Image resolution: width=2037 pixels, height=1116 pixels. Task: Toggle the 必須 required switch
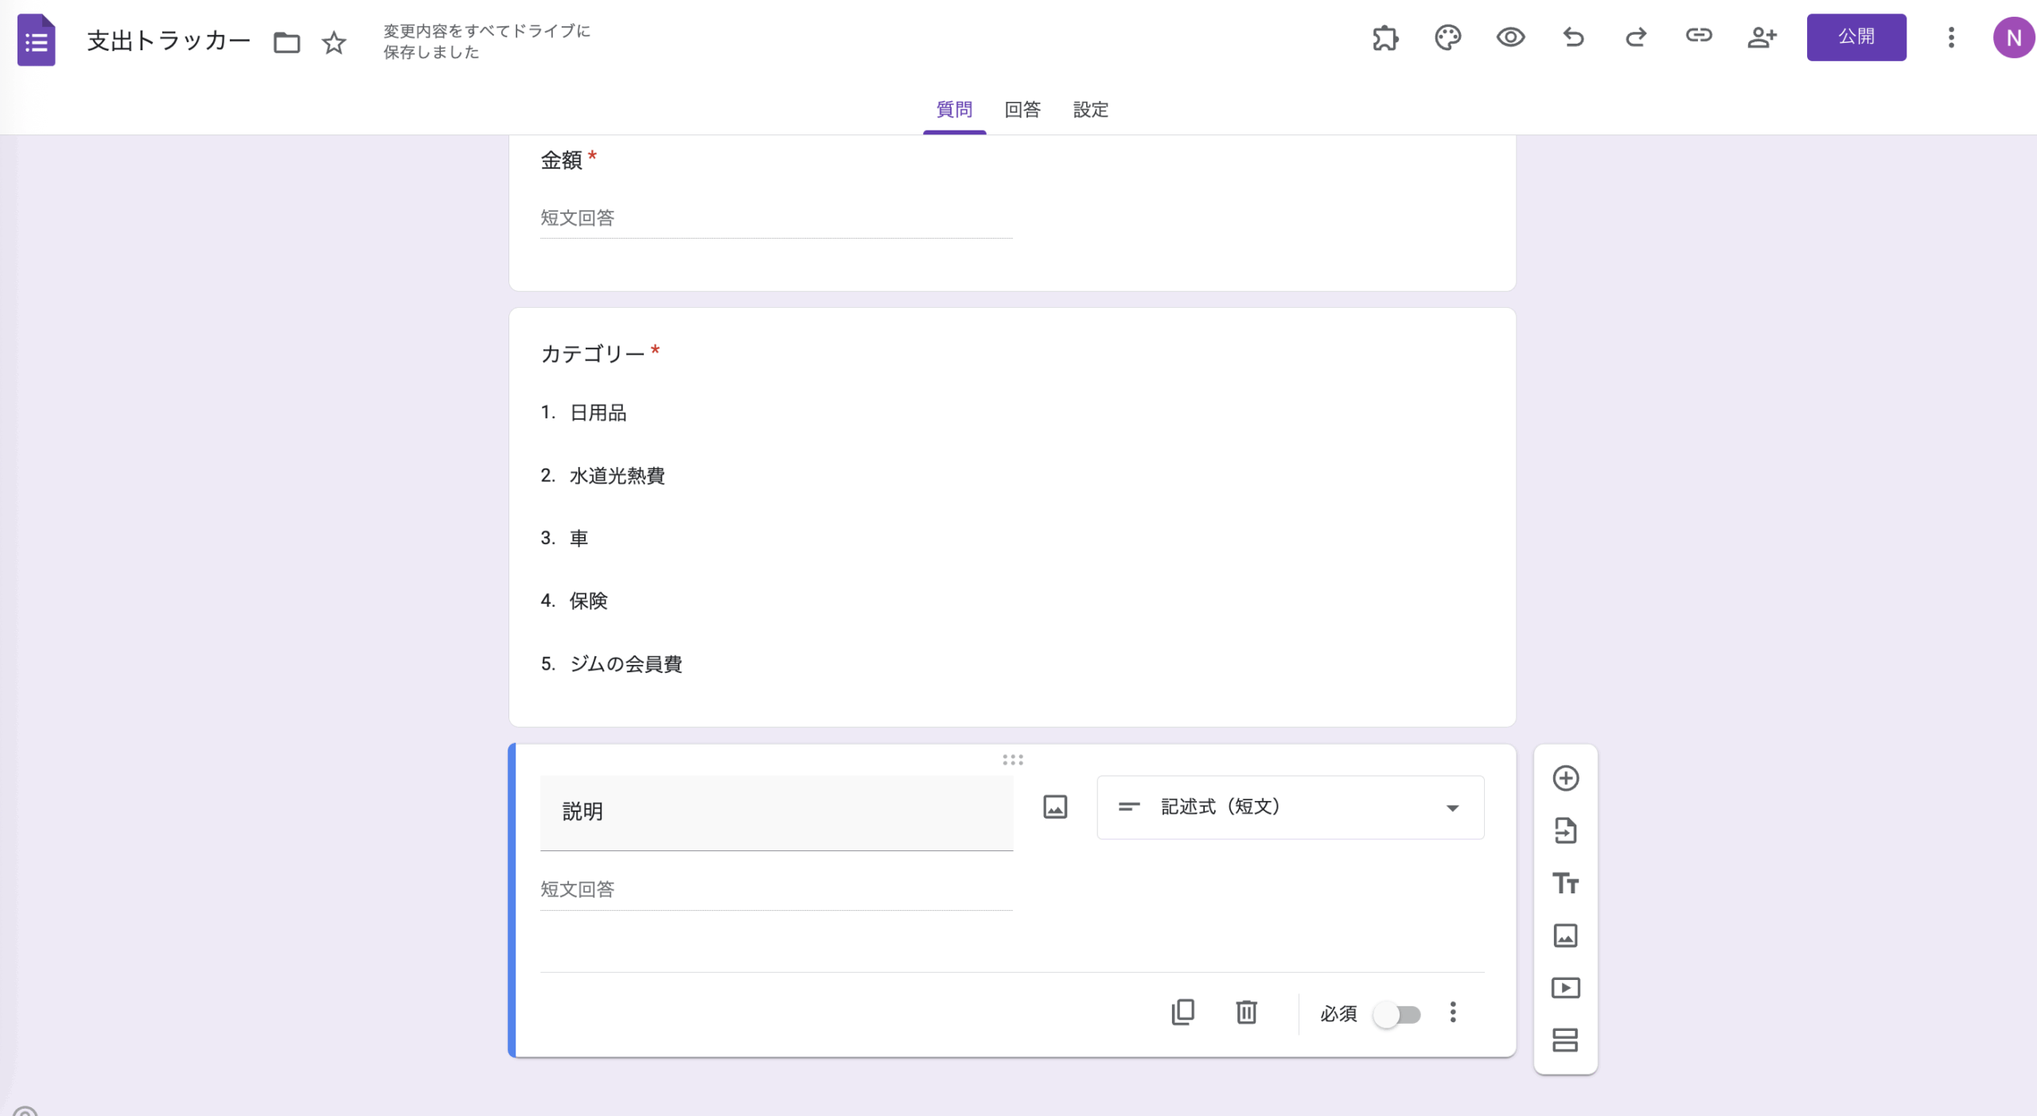1397,1014
